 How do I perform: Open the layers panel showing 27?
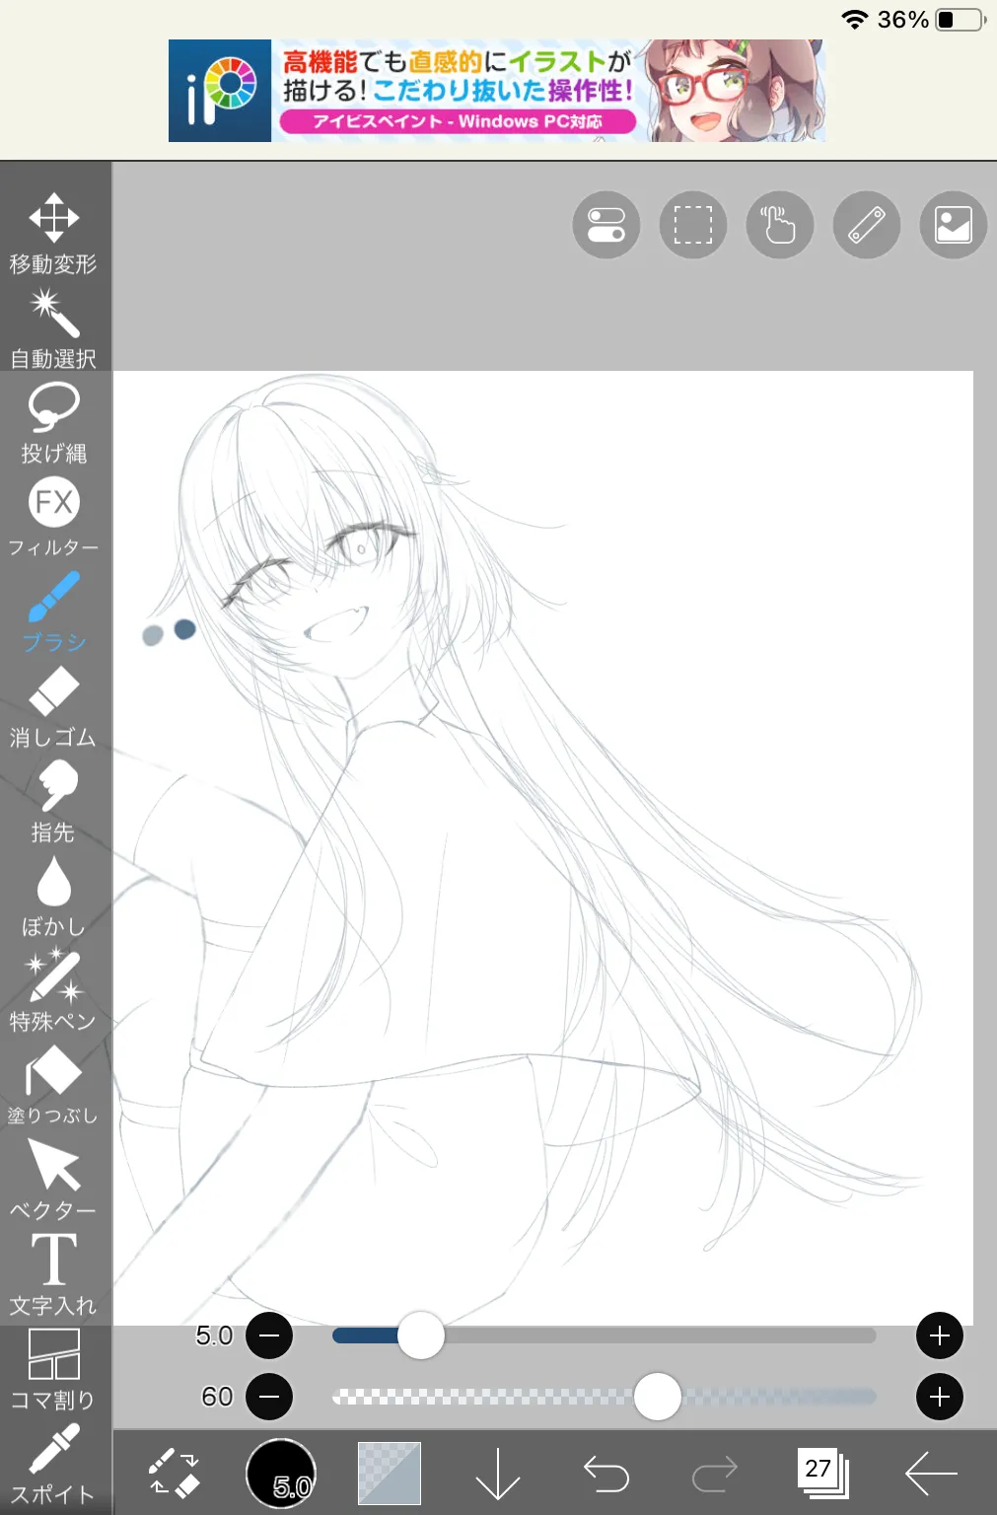822,1473
